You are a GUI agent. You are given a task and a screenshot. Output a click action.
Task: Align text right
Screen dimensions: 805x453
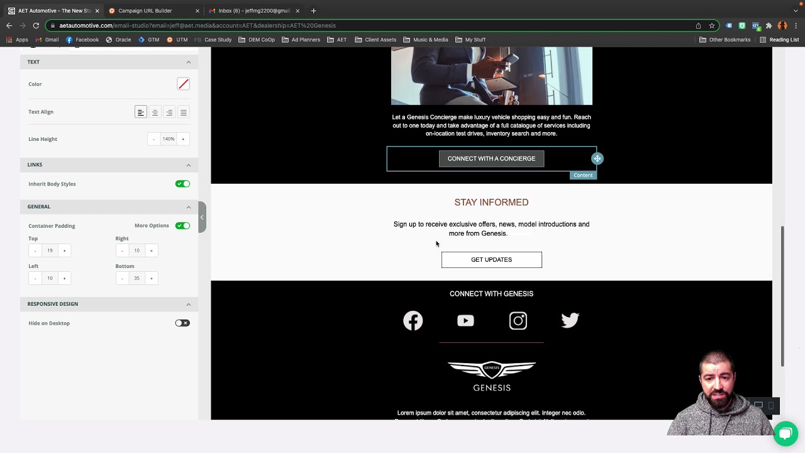pyautogui.click(x=169, y=112)
